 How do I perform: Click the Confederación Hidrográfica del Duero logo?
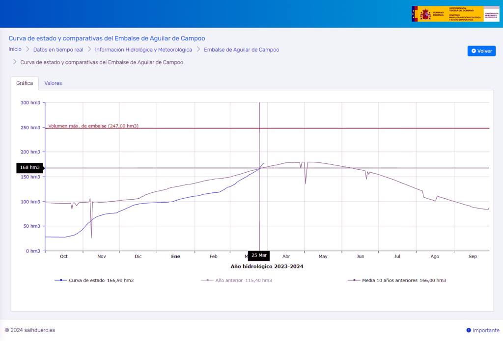(491, 14)
